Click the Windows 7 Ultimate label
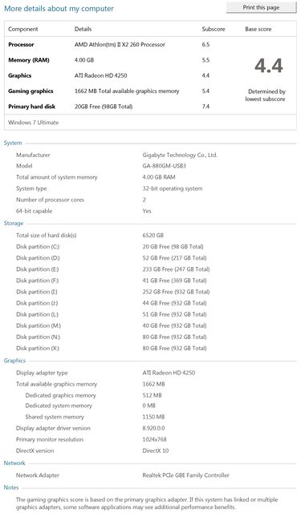Image resolution: width=301 pixels, height=513 pixels. pyautogui.click(x=34, y=123)
